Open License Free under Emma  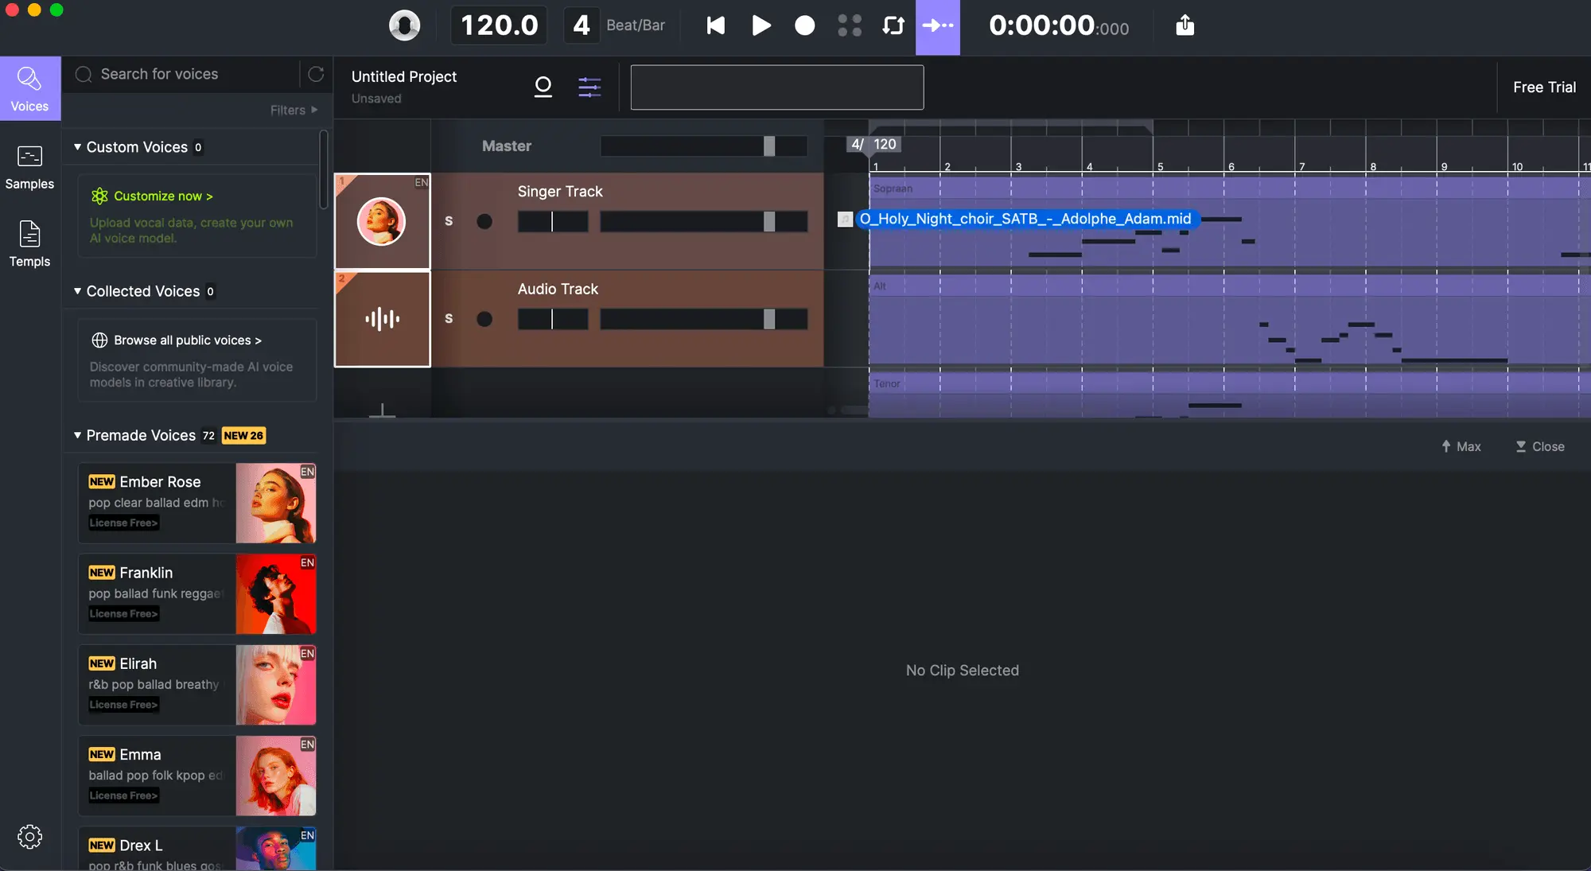tap(123, 795)
